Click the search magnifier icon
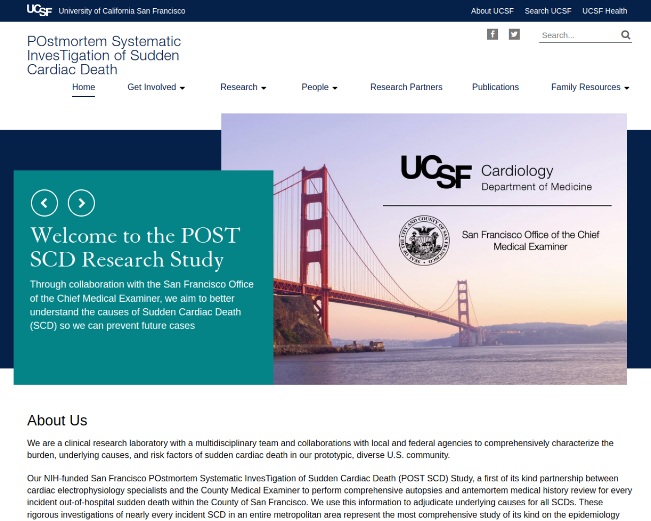651x521 pixels. (626, 35)
